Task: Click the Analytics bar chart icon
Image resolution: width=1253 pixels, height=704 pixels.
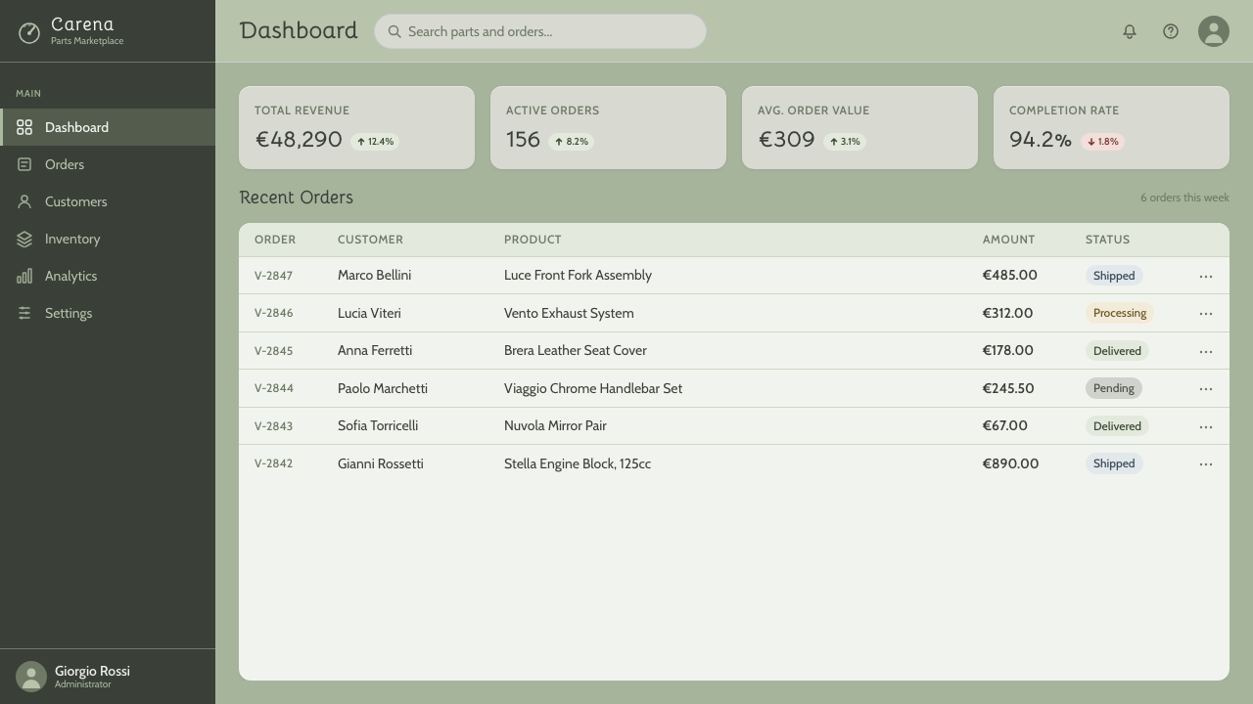Action: [x=24, y=276]
